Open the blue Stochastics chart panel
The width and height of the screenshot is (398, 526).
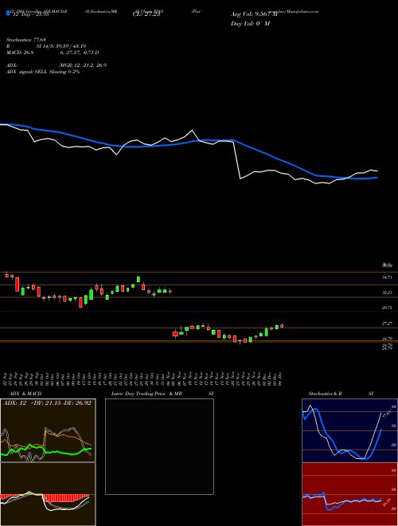click(349, 430)
